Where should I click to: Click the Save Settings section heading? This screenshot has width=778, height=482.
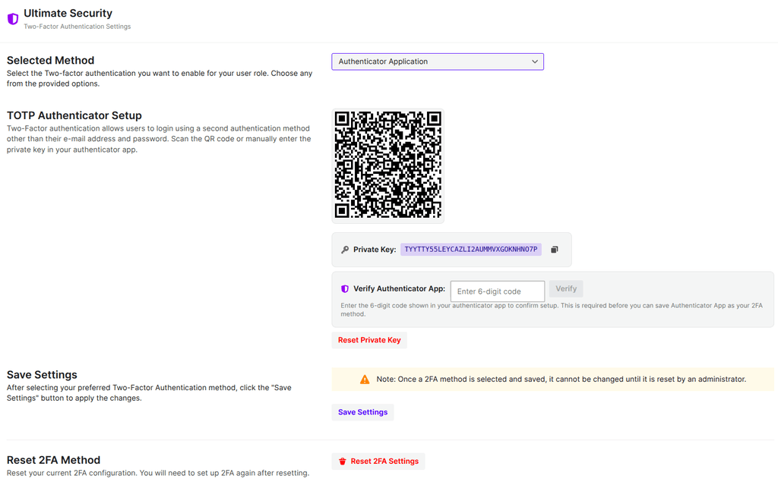43,375
